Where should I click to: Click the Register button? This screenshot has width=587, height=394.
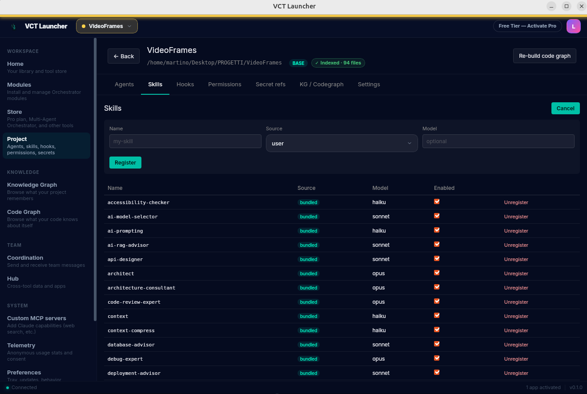pyautogui.click(x=125, y=162)
